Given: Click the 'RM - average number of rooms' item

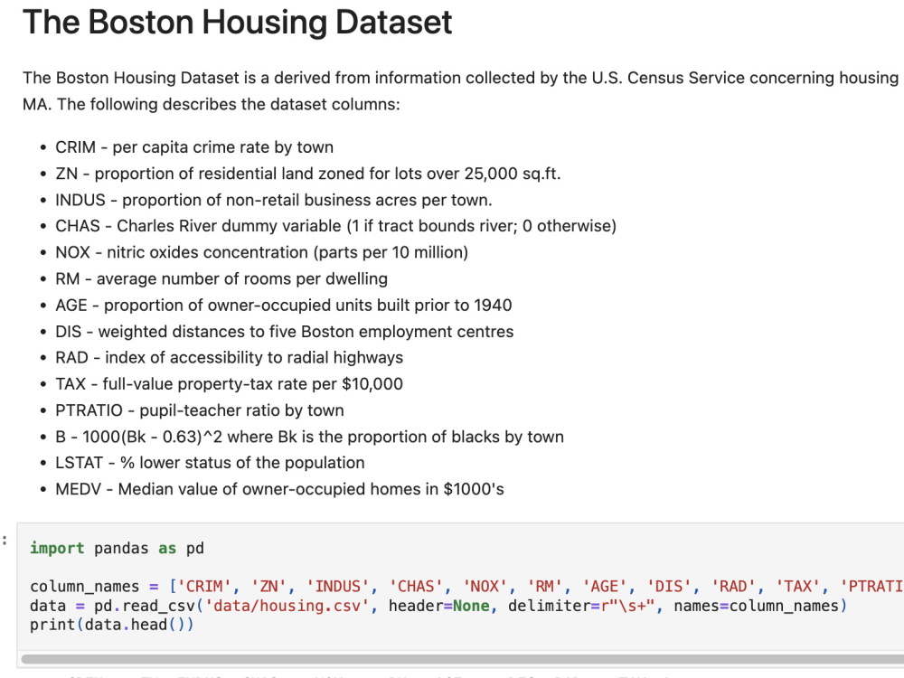Looking at the screenshot, I should point(221,279).
